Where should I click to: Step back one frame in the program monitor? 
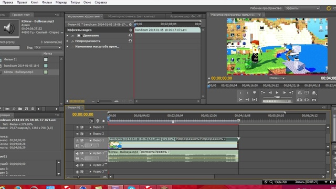pyautogui.click(x=270, y=93)
